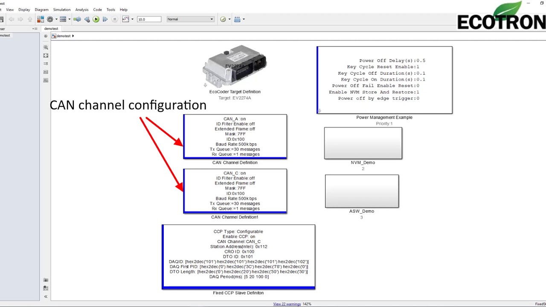The height and width of the screenshot is (307, 546).
Task: Click Hide/Show Explorer Bar round icon
Action: coord(46,36)
